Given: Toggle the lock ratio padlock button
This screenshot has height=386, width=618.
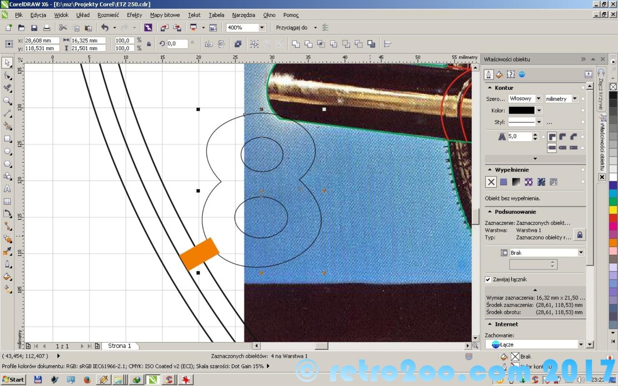Looking at the screenshot, I should 149,44.
